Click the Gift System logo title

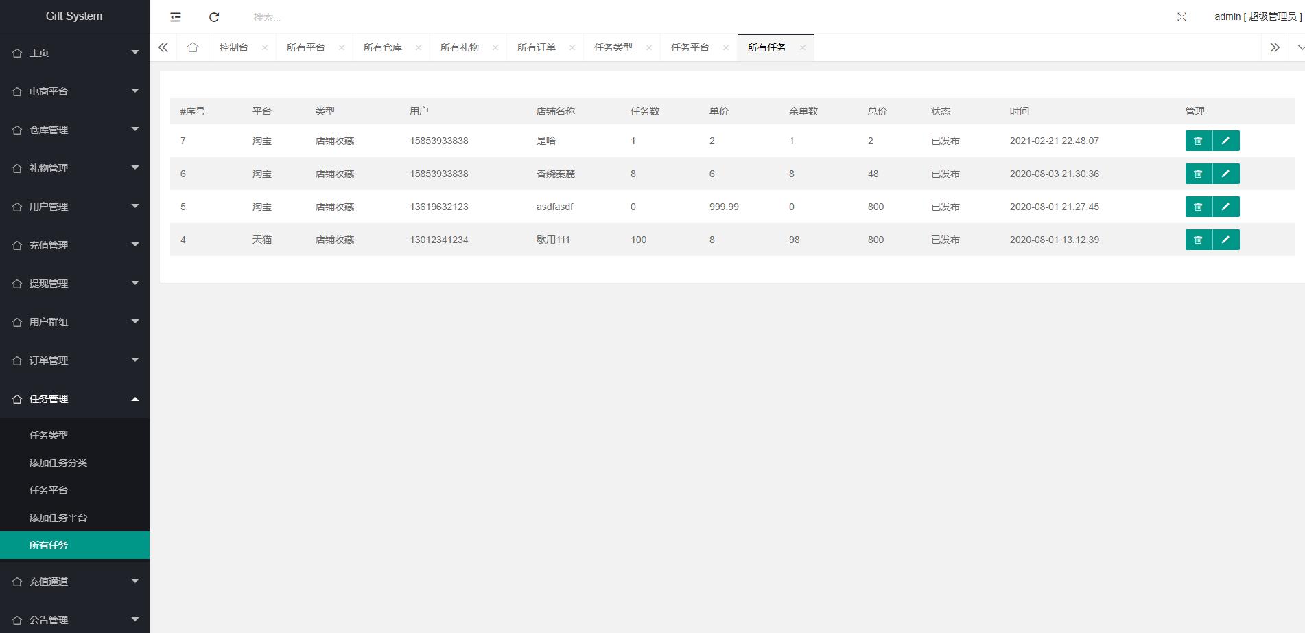pos(74,16)
